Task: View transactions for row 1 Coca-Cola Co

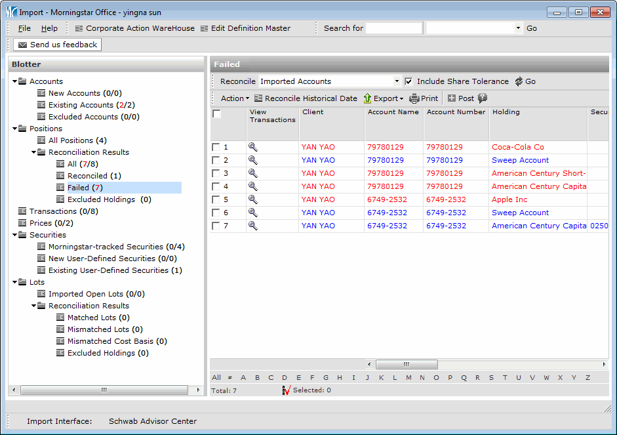Action: pyautogui.click(x=252, y=147)
